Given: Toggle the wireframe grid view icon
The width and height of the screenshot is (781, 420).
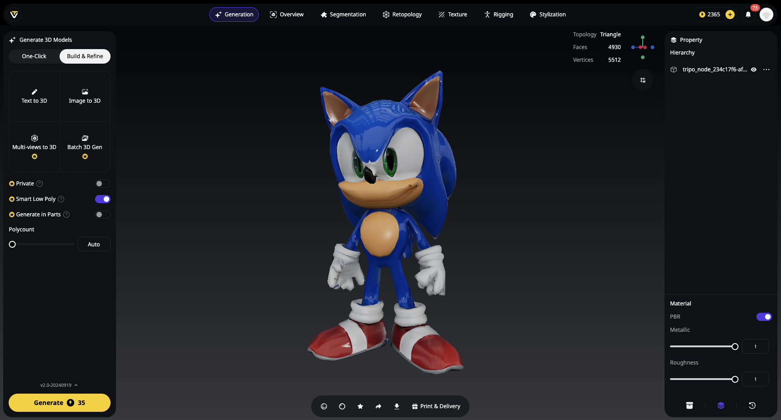Looking at the screenshot, I should click(x=643, y=80).
